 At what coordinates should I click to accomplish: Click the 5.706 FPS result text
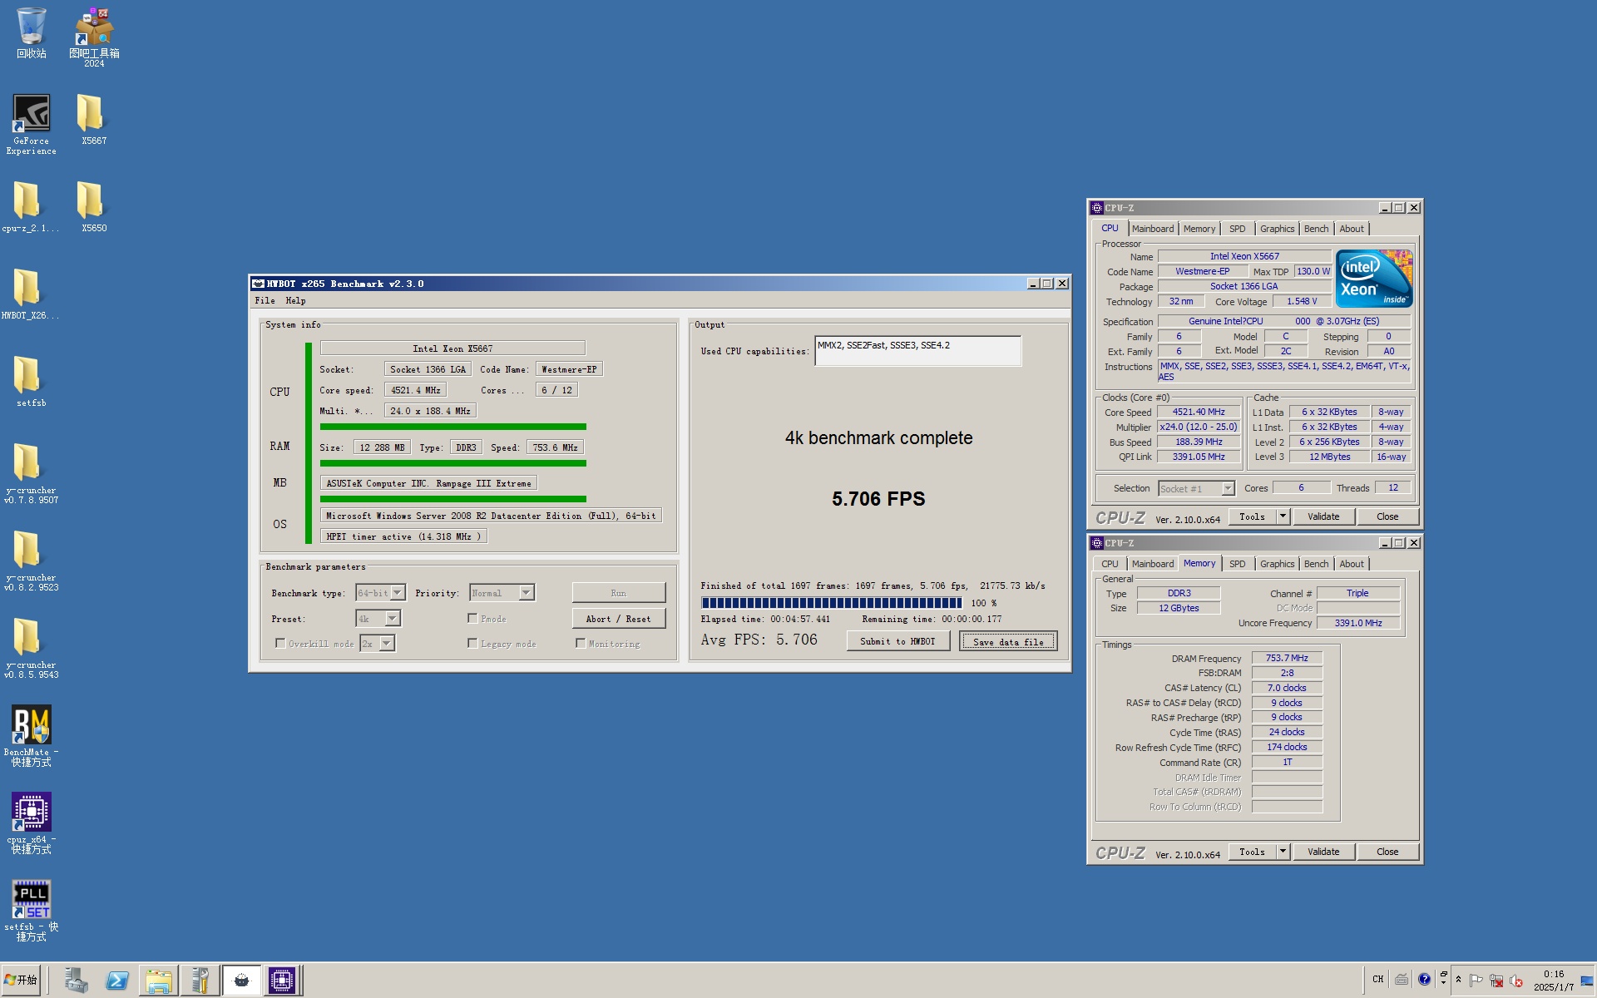878,499
